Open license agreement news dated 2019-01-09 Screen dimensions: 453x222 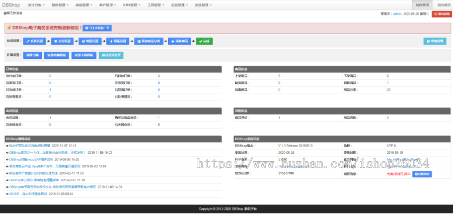click(x=52, y=187)
